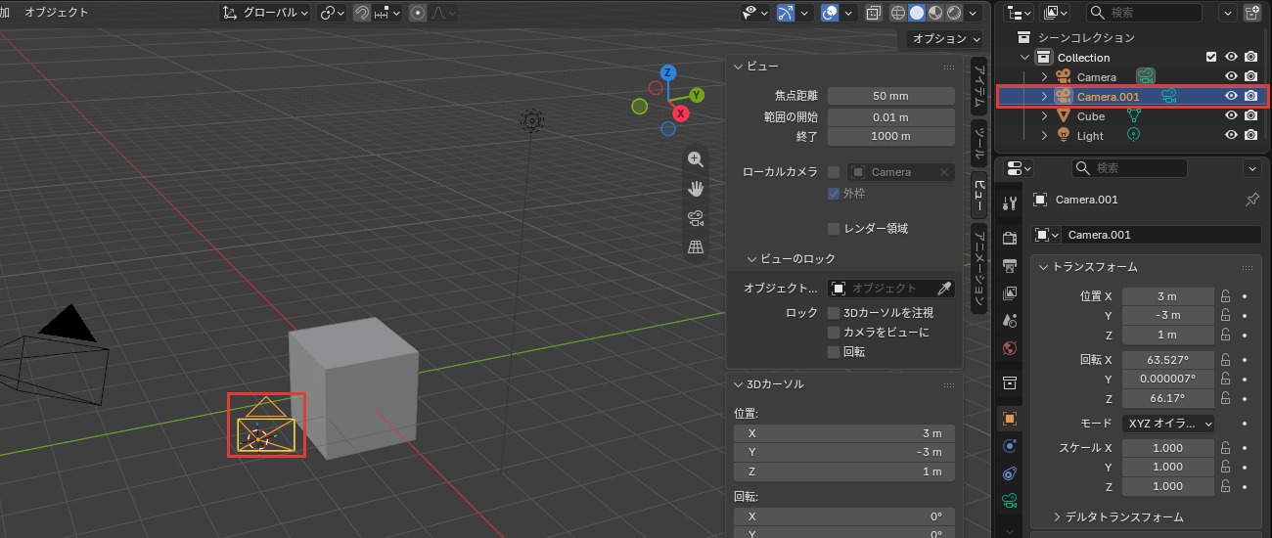Open the outliner filter dropdown
Viewport: 1272px width, 538px height.
tap(1228, 13)
